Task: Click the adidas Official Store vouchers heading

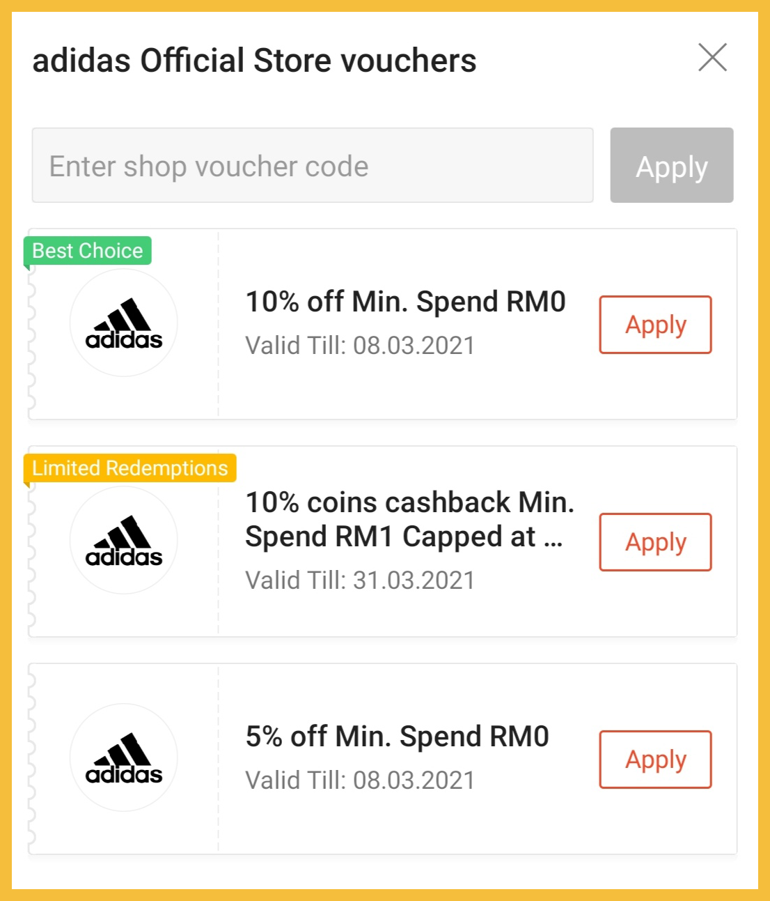Action: (254, 61)
